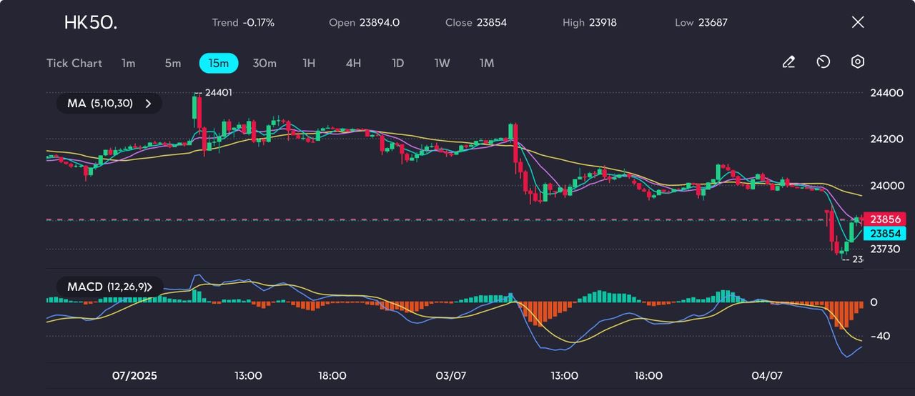Choose the 5m timeframe
This screenshot has height=396, width=915.
[173, 63]
